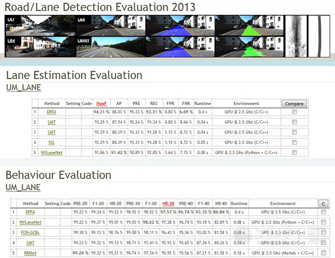The width and height of the screenshot is (335, 258).
Task: Click the C button in Behaviour table header
Action: (x=323, y=203)
